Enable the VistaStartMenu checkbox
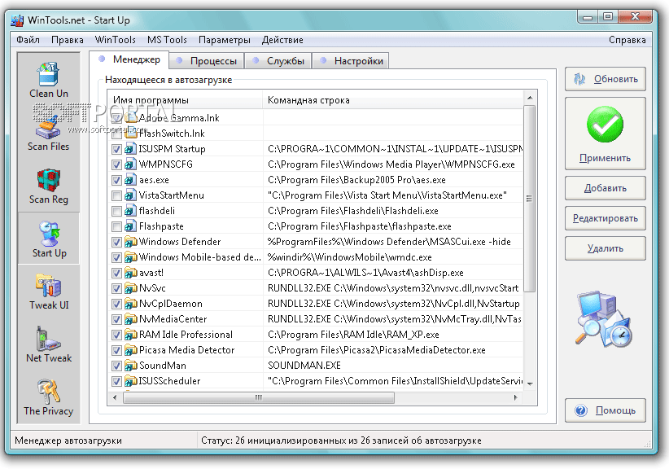The image size is (669, 469). pos(116,195)
